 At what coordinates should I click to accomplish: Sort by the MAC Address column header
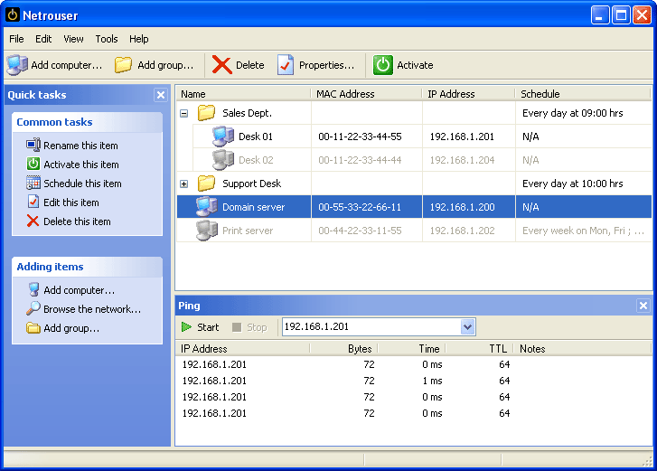pos(366,94)
